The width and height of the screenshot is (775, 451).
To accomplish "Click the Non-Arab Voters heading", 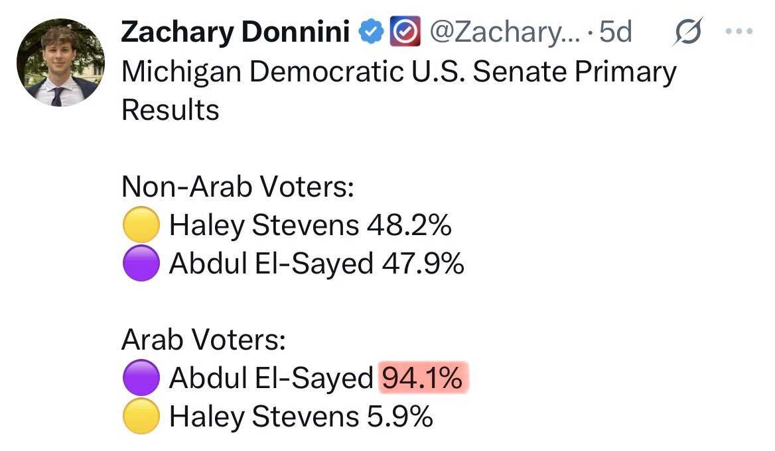I will 238,187.
